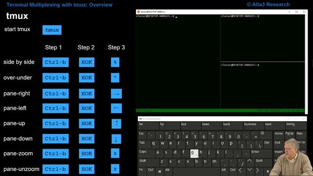Toggle the Caps lock key
This screenshot has width=313, height=176.
pyautogui.click(x=147, y=153)
